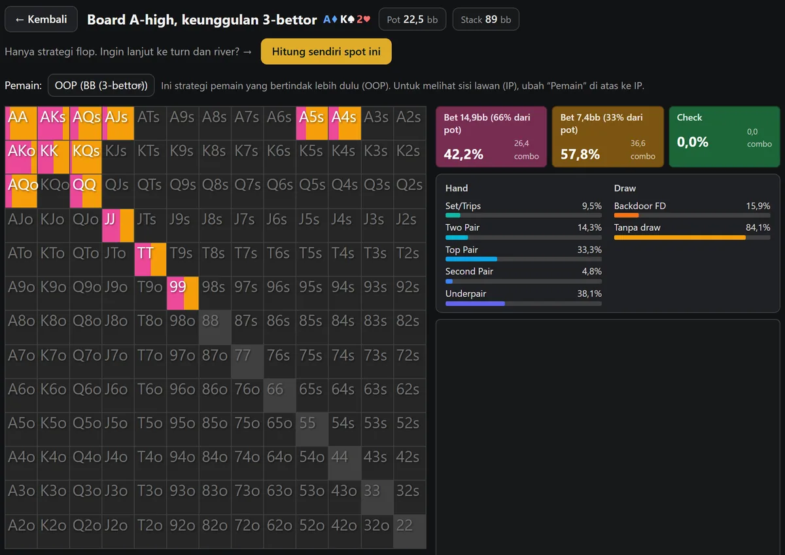
Task: Select the ATo hand cell
Action: tap(21, 259)
